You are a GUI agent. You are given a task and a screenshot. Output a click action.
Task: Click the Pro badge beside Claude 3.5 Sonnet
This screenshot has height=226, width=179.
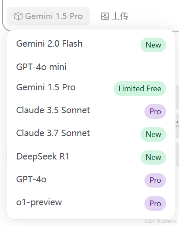point(155,111)
